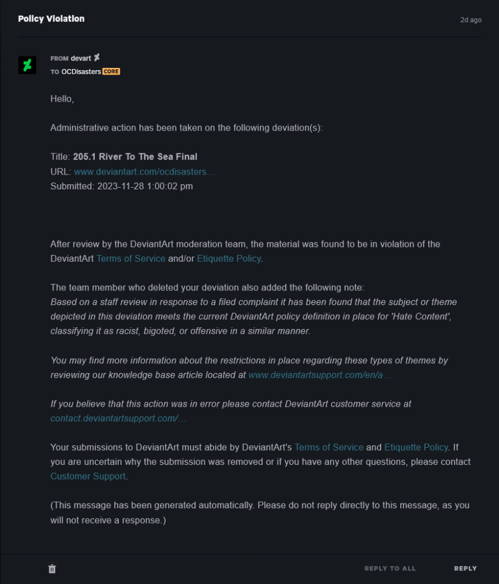This screenshot has width=499, height=584.
Task: Visit the www.deviantartsupport.com knowledge base article link
Action: click(x=320, y=375)
